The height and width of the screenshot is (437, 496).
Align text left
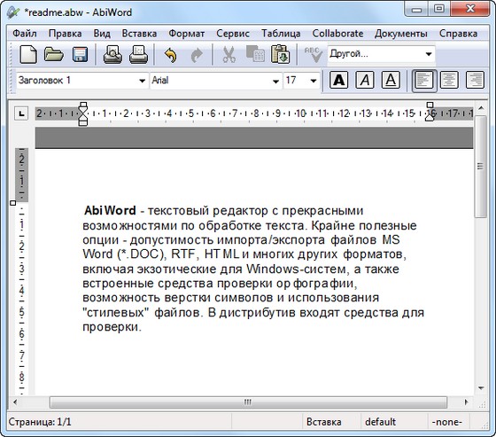pyautogui.click(x=424, y=81)
